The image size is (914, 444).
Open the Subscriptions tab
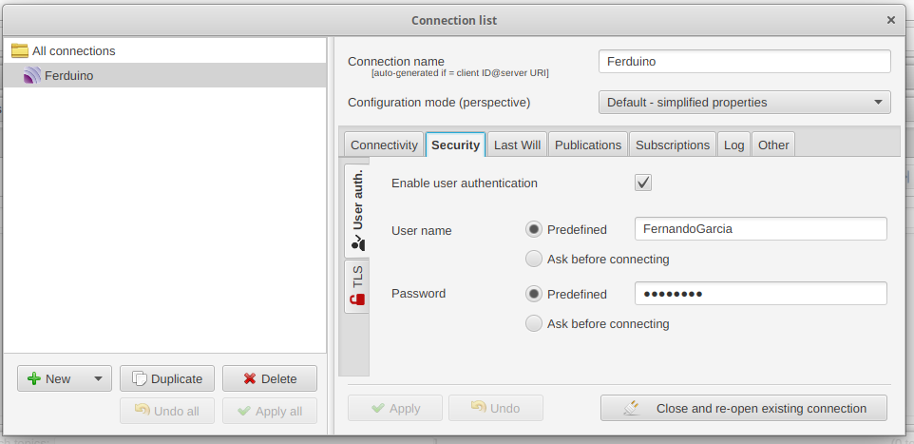coord(673,145)
